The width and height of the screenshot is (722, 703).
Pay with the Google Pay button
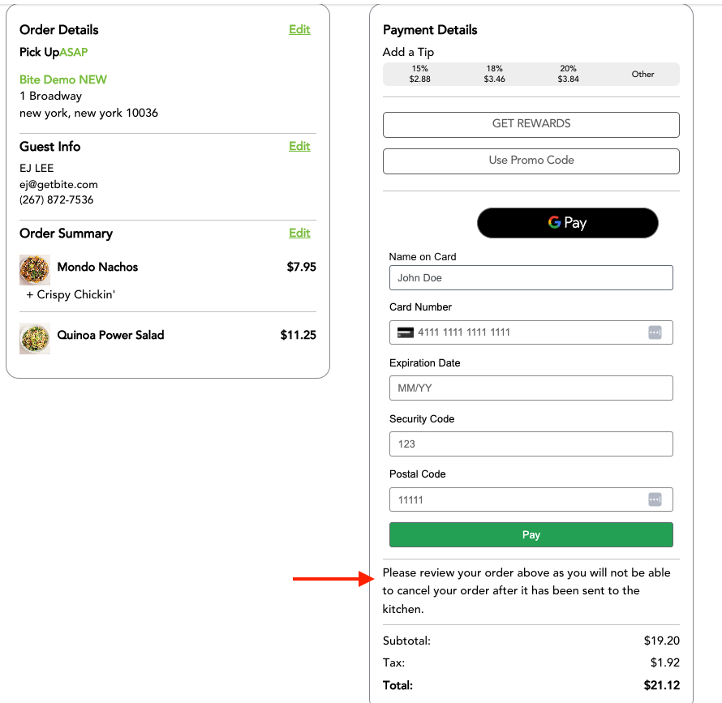coord(567,223)
